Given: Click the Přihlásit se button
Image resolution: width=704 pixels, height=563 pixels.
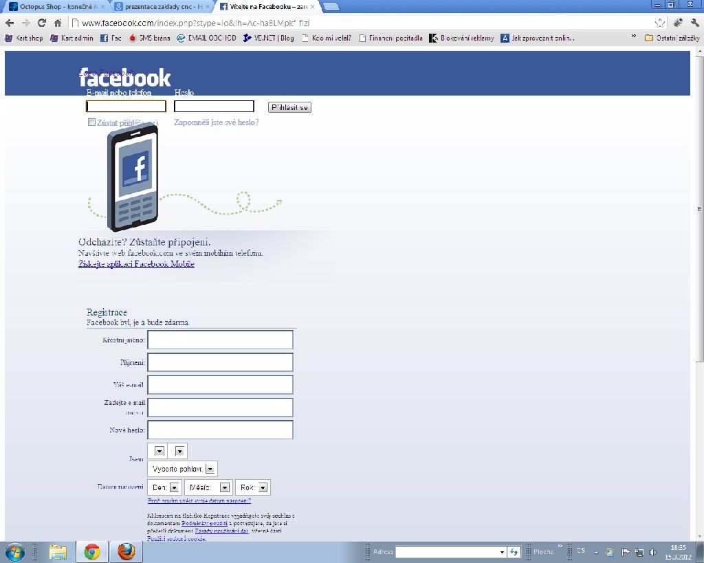Looking at the screenshot, I should (289, 107).
